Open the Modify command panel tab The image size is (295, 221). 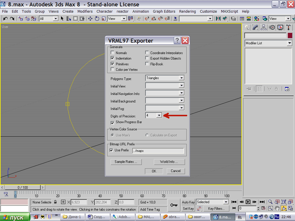(255, 28)
